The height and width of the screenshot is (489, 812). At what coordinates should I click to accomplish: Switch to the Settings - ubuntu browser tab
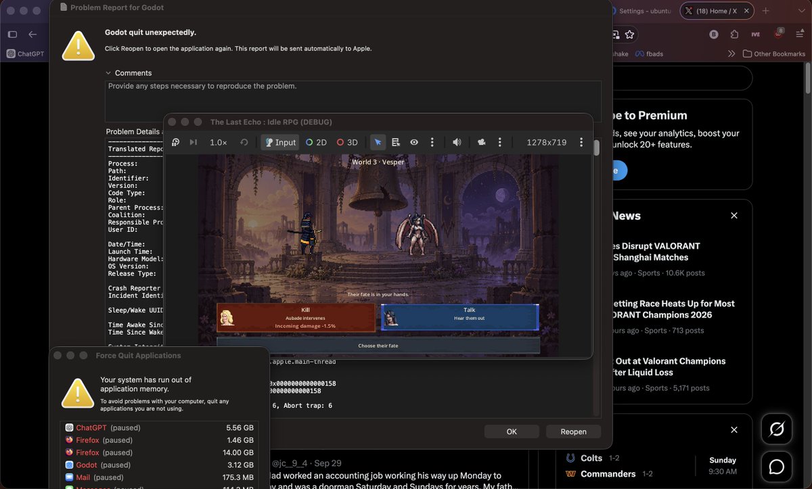[x=643, y=11]
